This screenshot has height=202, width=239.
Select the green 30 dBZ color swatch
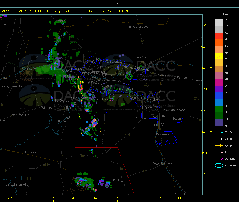(219, 109)
